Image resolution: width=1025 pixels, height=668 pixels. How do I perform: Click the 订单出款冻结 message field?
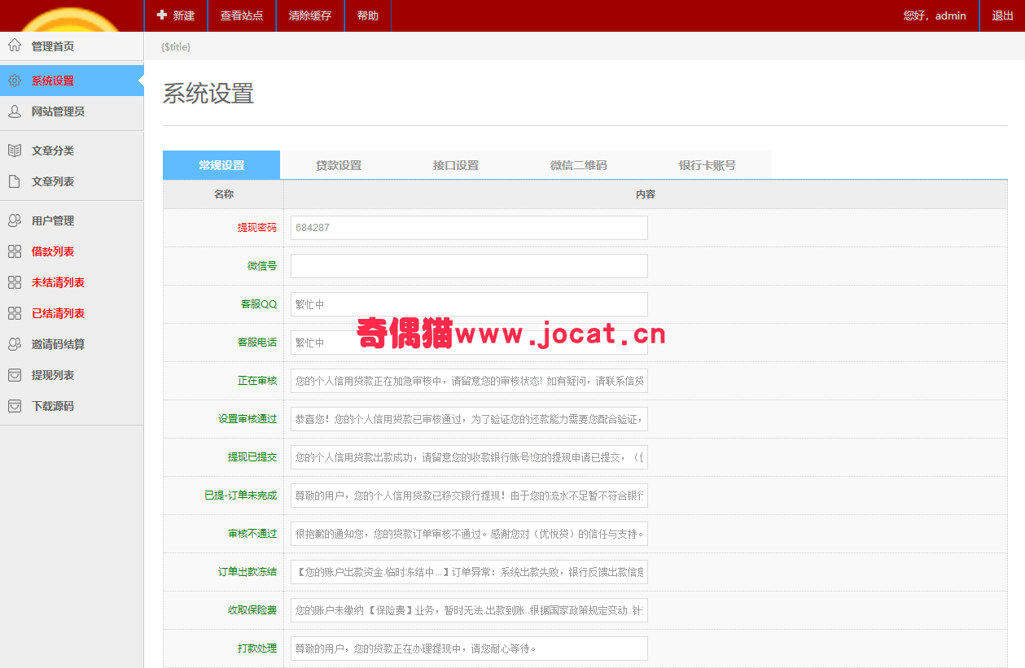[469, 572]
